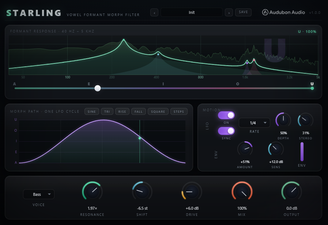Click the O vowel label on slider
Image resolution: width=328 pixels, height=225 pixels.
(238, 84)
